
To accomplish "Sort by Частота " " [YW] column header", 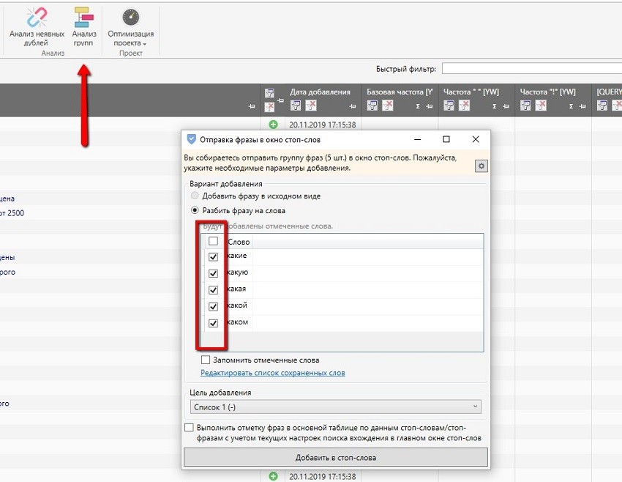I will (x=471, y=92).
